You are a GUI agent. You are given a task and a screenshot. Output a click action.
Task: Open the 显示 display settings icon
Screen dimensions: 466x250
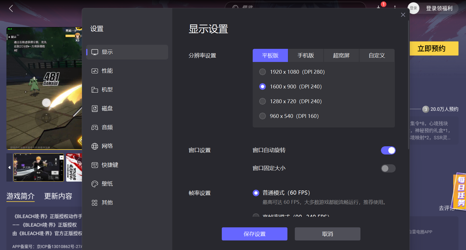point(95,52)
